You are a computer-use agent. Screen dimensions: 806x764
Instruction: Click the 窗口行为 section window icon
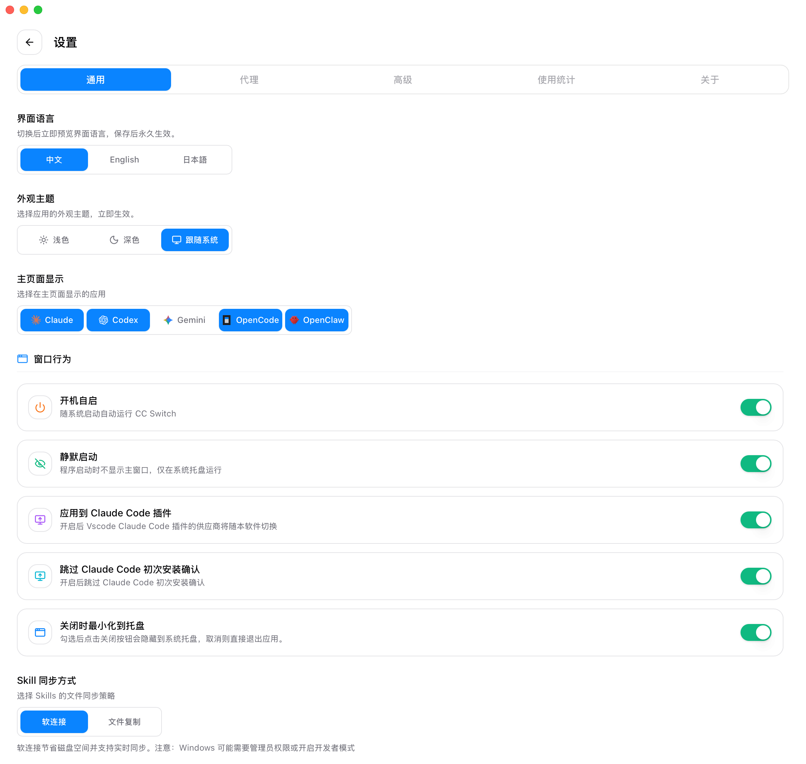pos(23,359)
